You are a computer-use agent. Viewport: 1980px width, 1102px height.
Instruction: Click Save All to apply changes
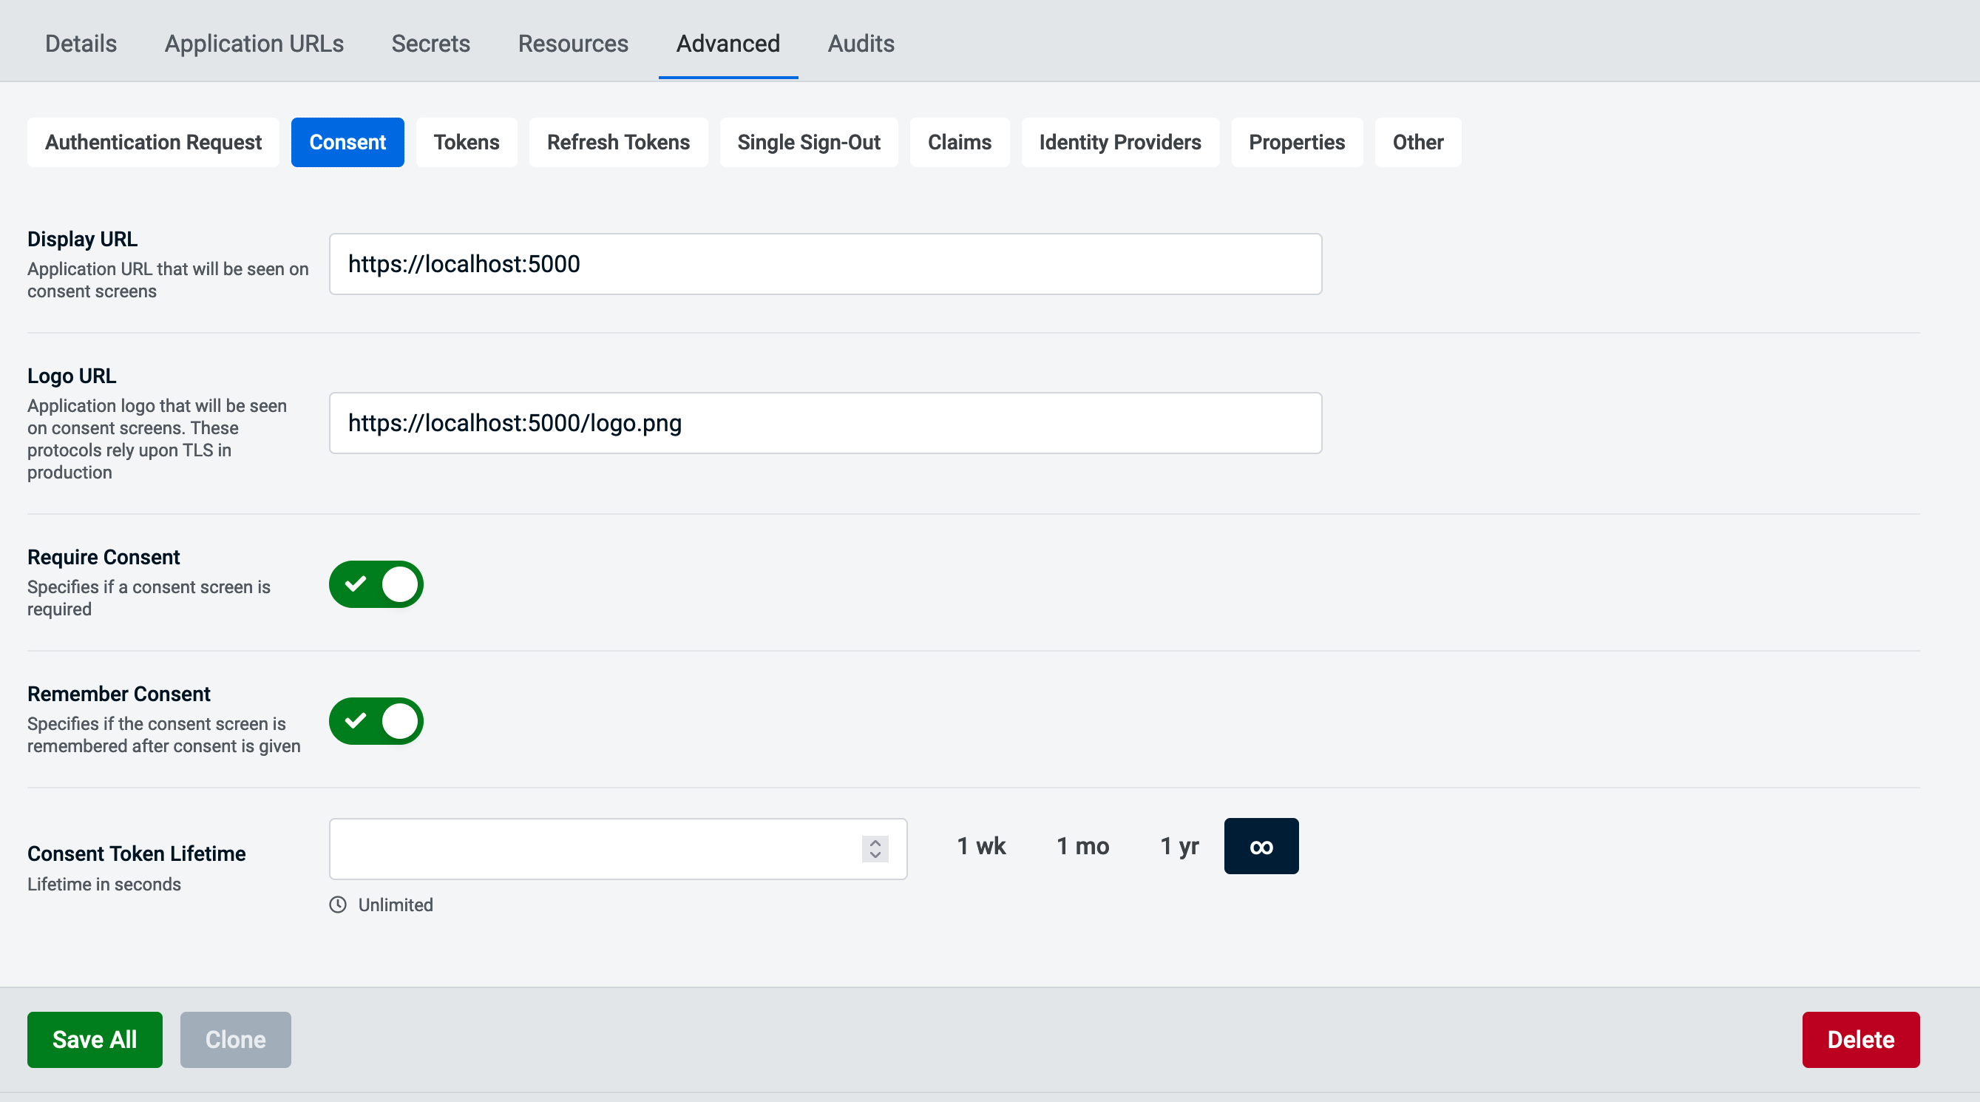(x=94, y=1040)
